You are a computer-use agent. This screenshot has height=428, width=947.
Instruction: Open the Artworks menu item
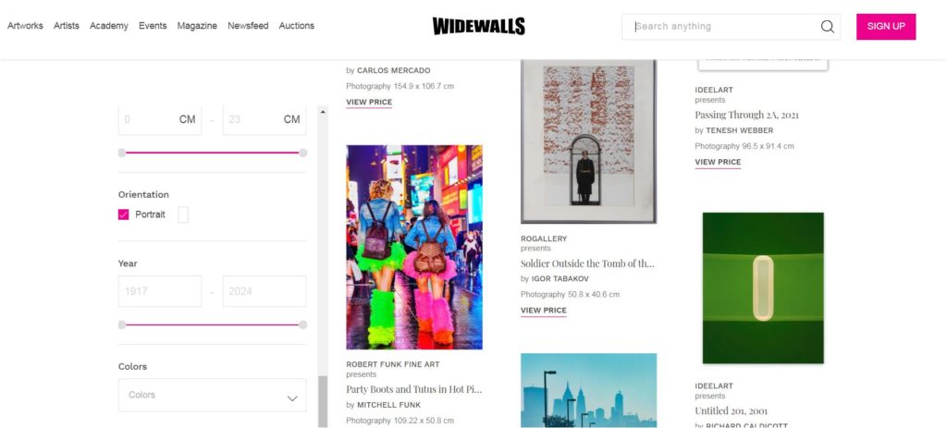pyautogui.click(x=25, y=26)
